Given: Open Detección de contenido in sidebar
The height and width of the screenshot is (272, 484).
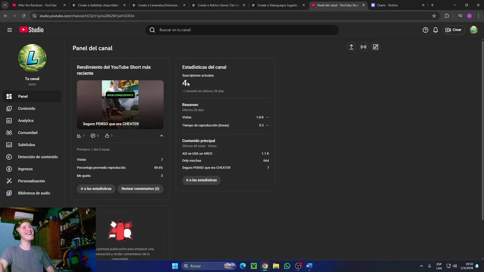Looking at the screenshot, I should click(x=32, y=157).
